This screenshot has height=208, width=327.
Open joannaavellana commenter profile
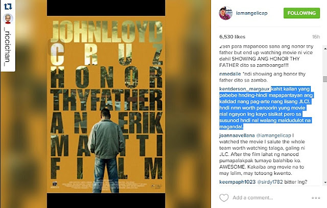point(237,136)
